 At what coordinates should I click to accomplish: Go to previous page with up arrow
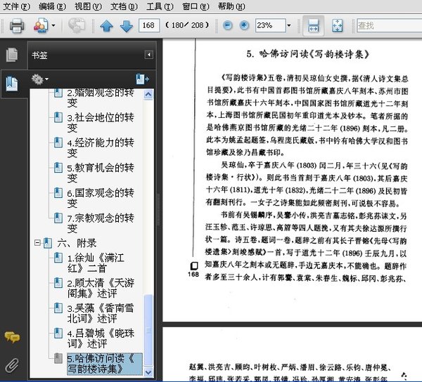tap(106, 26)
